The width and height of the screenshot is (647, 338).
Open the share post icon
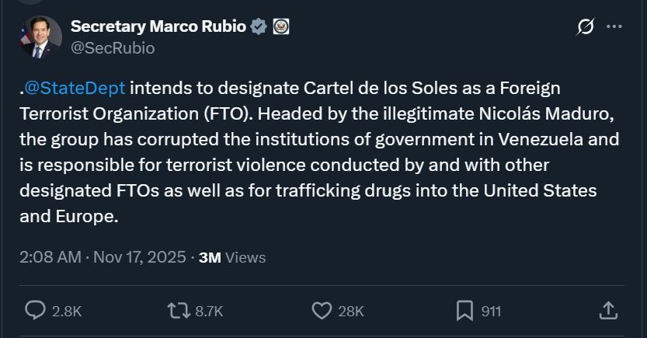click(x=609, y=311)
